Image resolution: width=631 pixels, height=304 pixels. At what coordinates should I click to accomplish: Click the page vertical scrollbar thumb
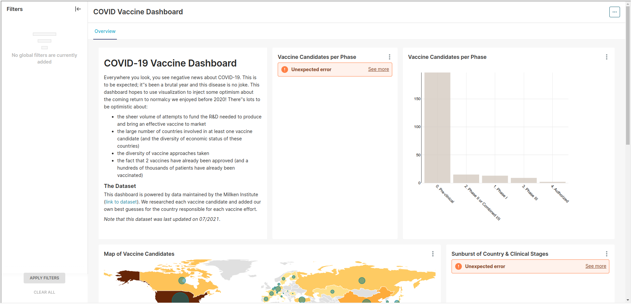pos(628,75)
